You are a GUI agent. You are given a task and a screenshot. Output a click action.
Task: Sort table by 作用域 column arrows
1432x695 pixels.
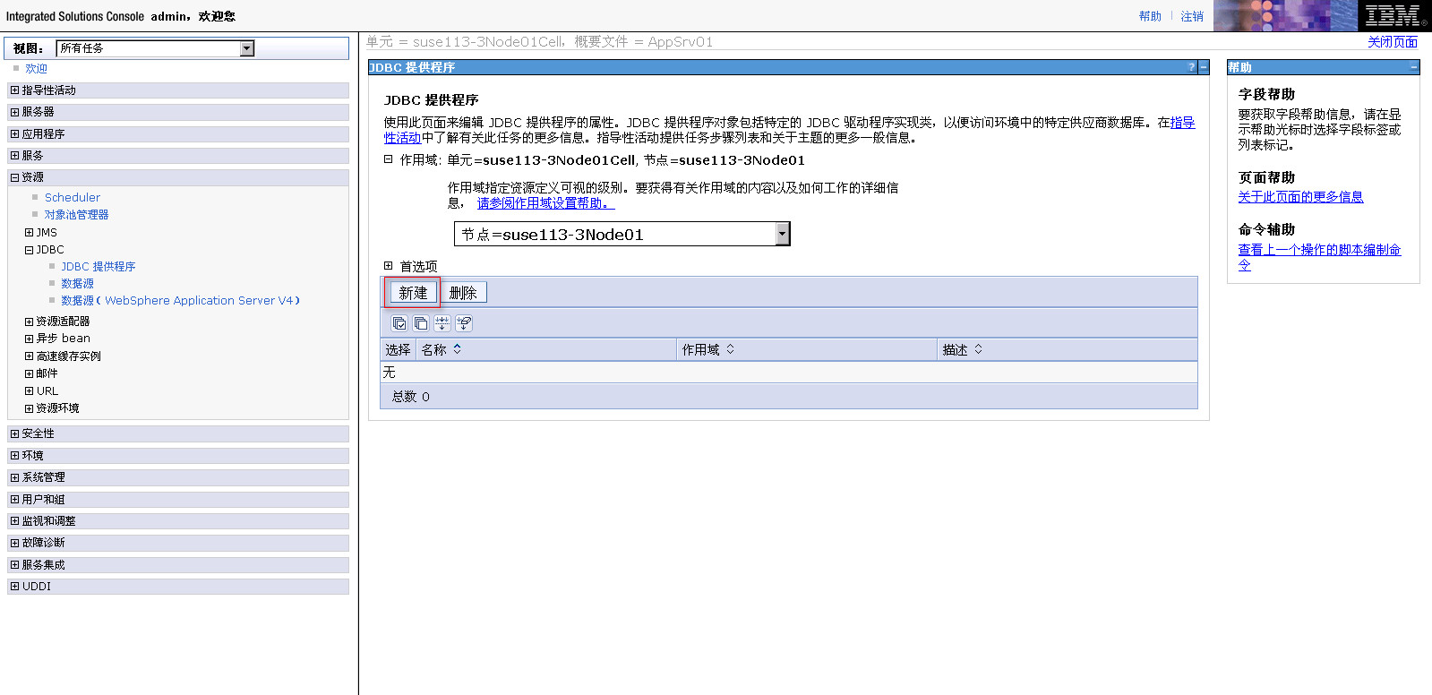pos(730,349)
